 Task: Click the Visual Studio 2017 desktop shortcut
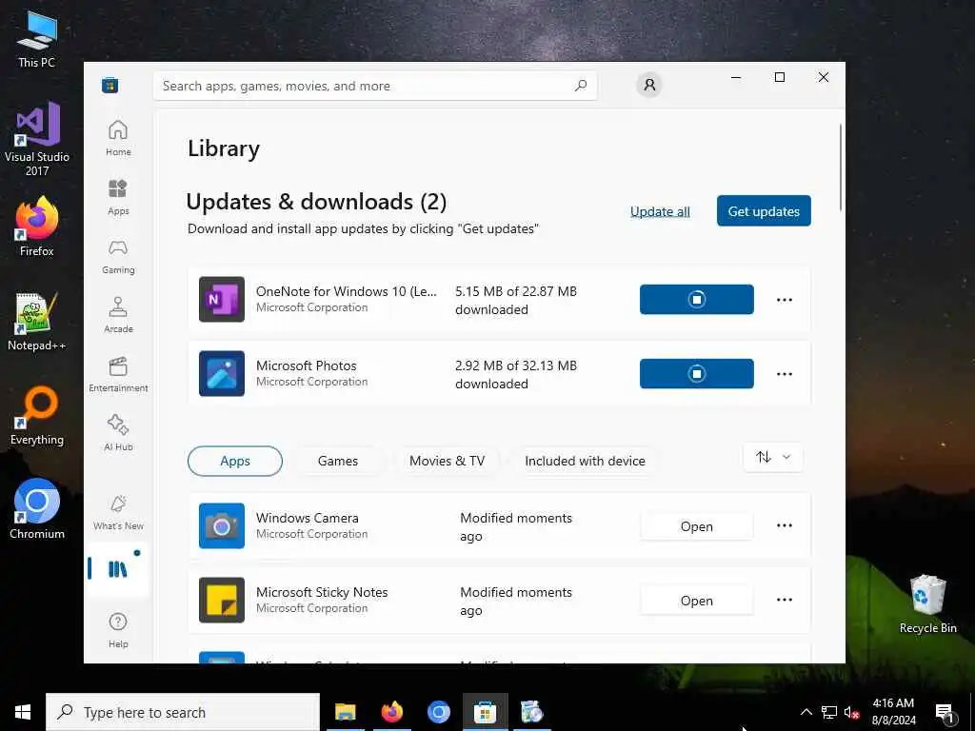coord(37,139)
